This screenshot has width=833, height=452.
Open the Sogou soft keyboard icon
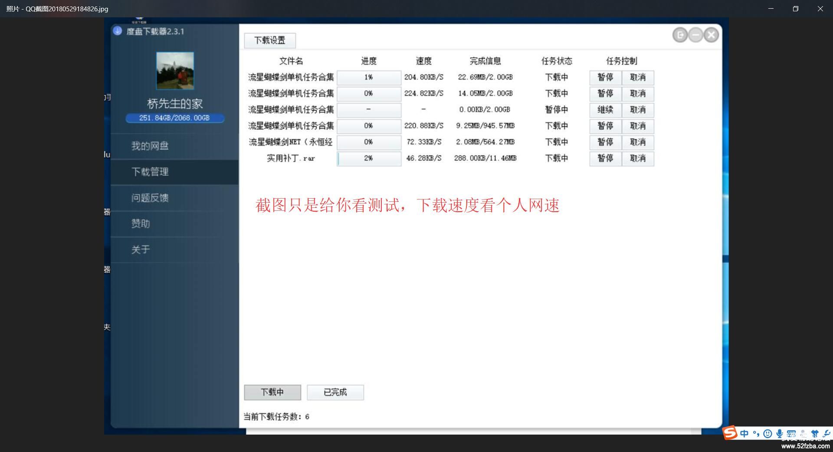coord(791,433)
